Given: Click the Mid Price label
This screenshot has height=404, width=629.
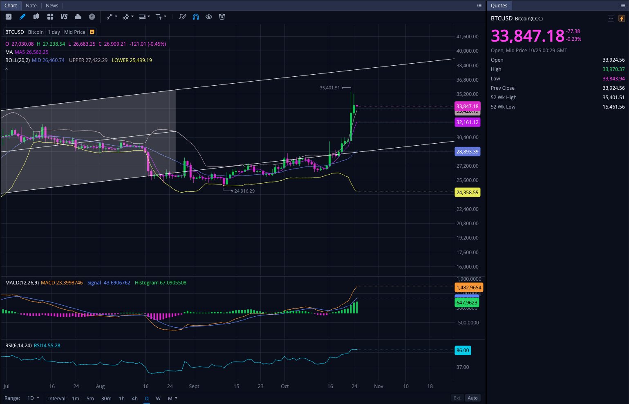Looking at the screenshot, I should 75,32.
